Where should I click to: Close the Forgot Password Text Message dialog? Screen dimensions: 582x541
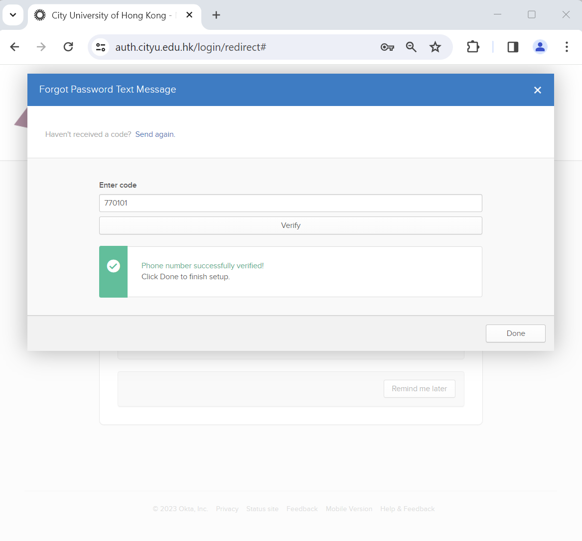[537, 90]
